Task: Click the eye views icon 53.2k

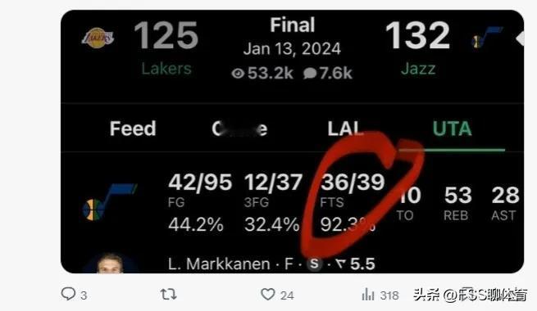Action: 238,73
